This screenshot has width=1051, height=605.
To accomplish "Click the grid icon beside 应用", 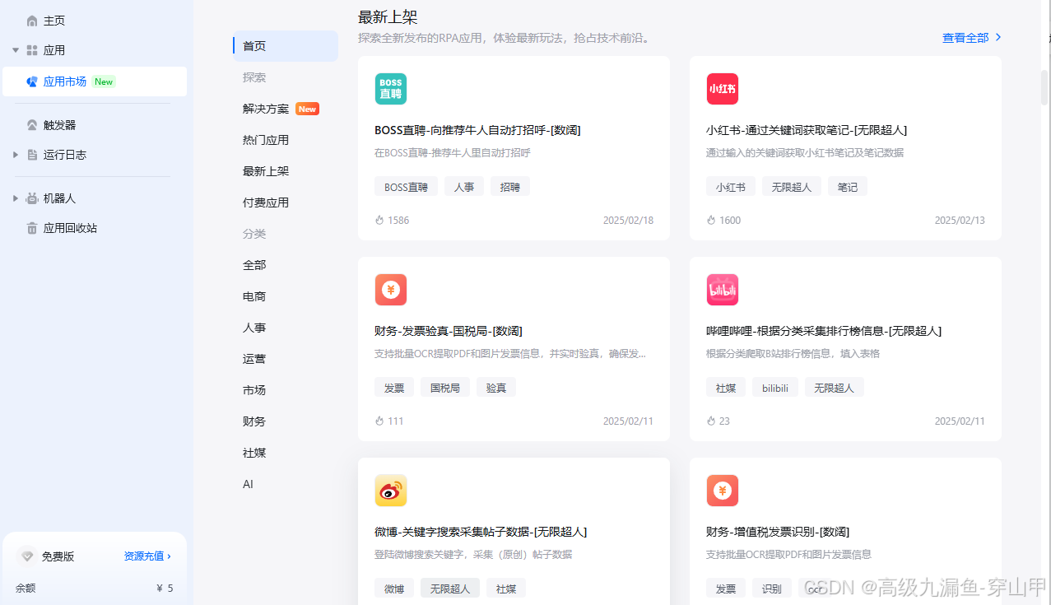I will tap(32, 50).
